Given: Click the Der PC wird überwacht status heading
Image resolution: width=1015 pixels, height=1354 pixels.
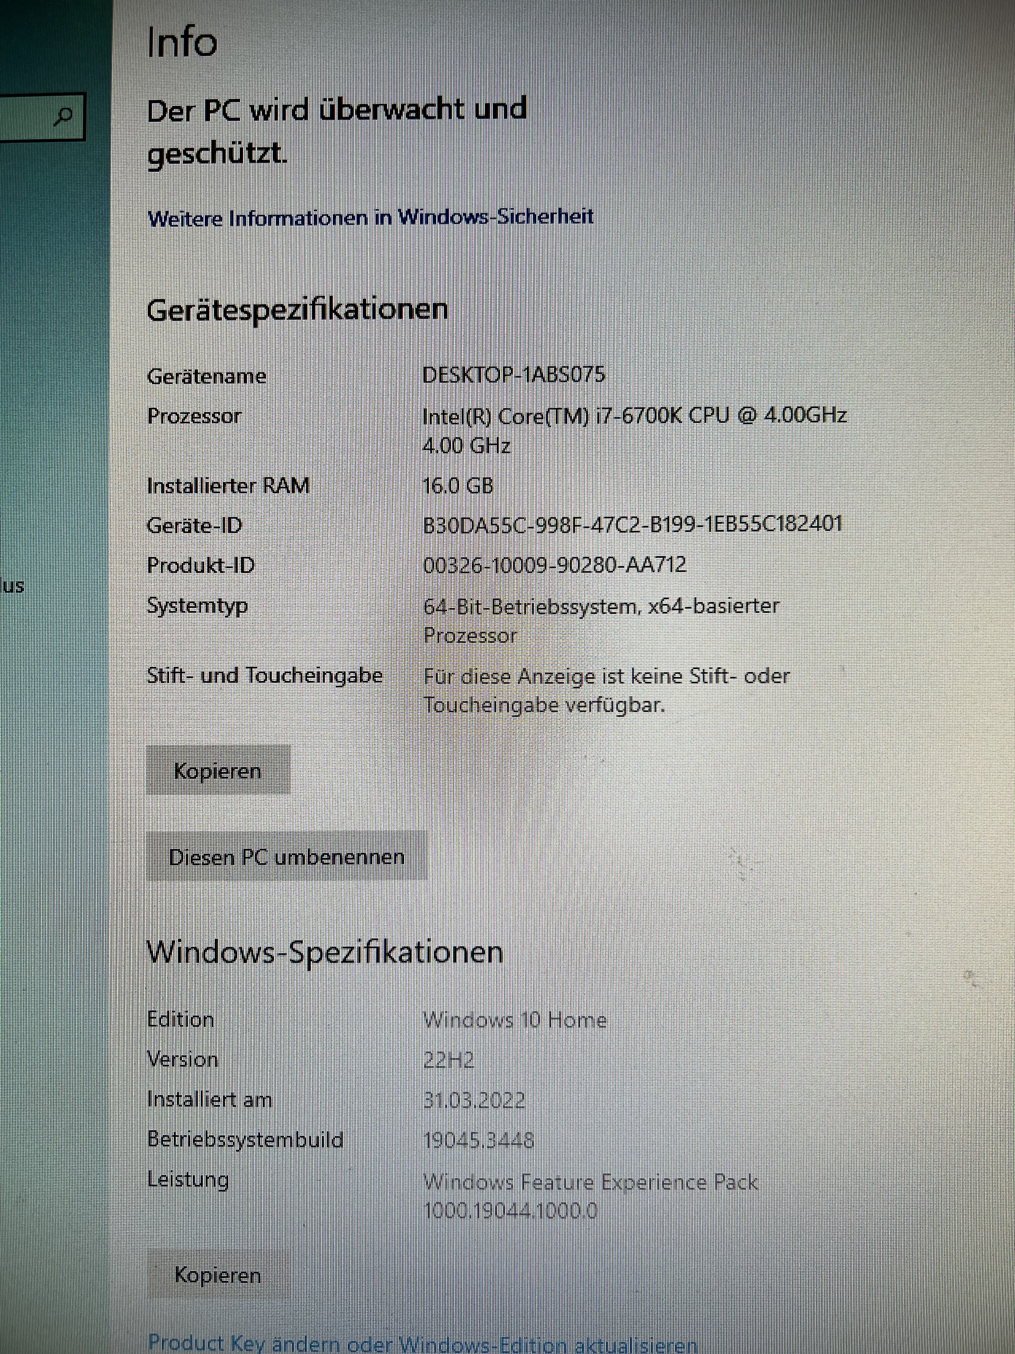Looking at the screenshot, I should pyautogui.click(x=337, y=131).
